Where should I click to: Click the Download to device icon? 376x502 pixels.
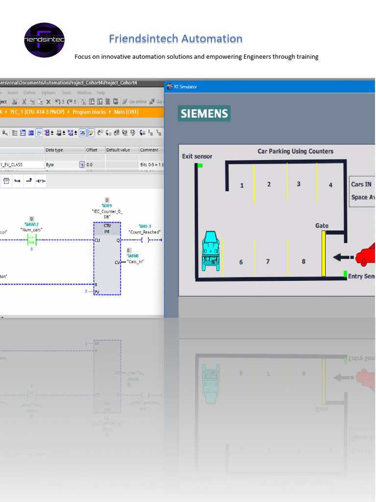click(x=92, y=101)
